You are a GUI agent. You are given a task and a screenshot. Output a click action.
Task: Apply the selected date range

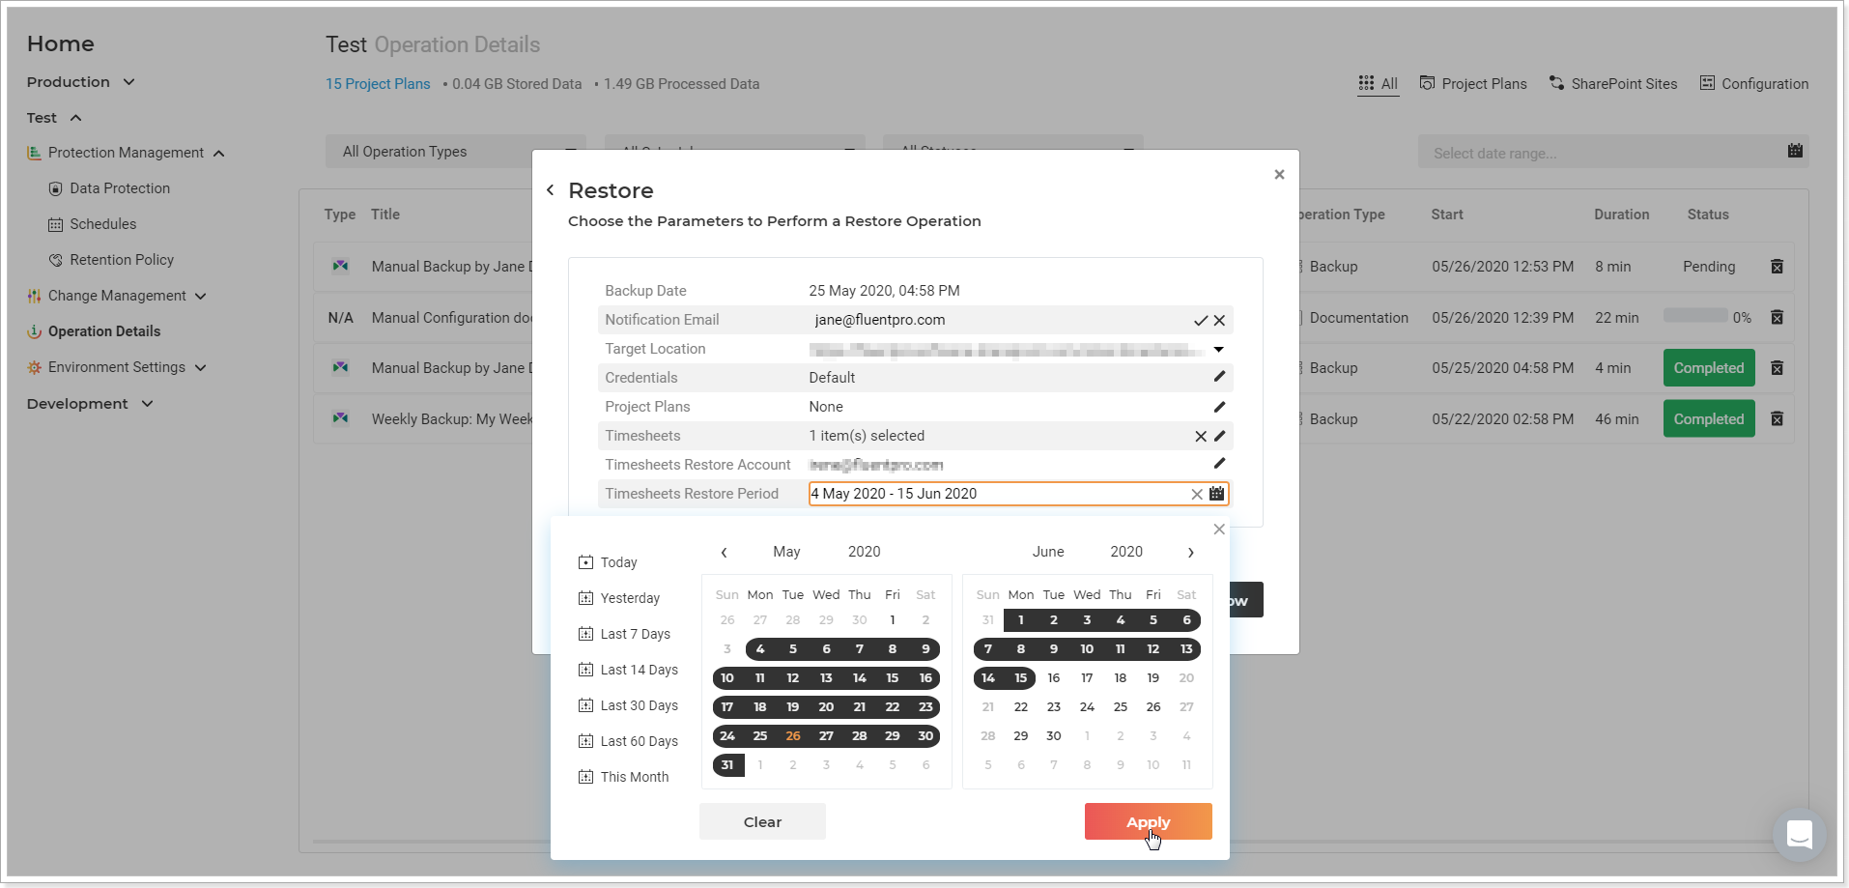pos(1148,821)
